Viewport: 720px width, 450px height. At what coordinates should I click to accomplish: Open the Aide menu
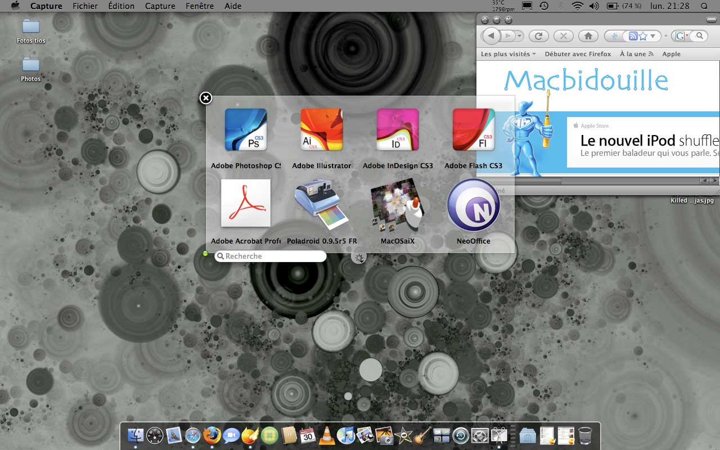point(233,6)
